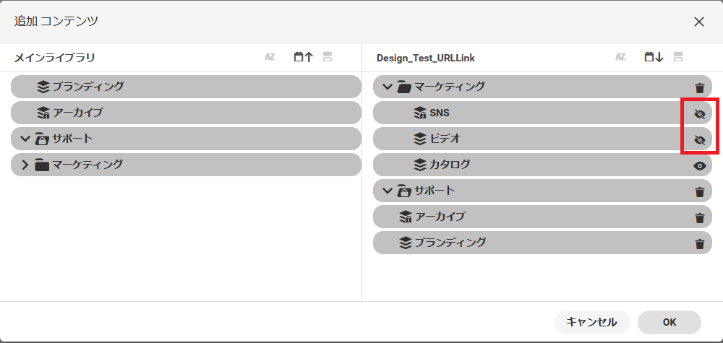Click layout view icon in Design_Test_URLLink header
The height and width of the screenshot is (343, 723).
[678, 57]
